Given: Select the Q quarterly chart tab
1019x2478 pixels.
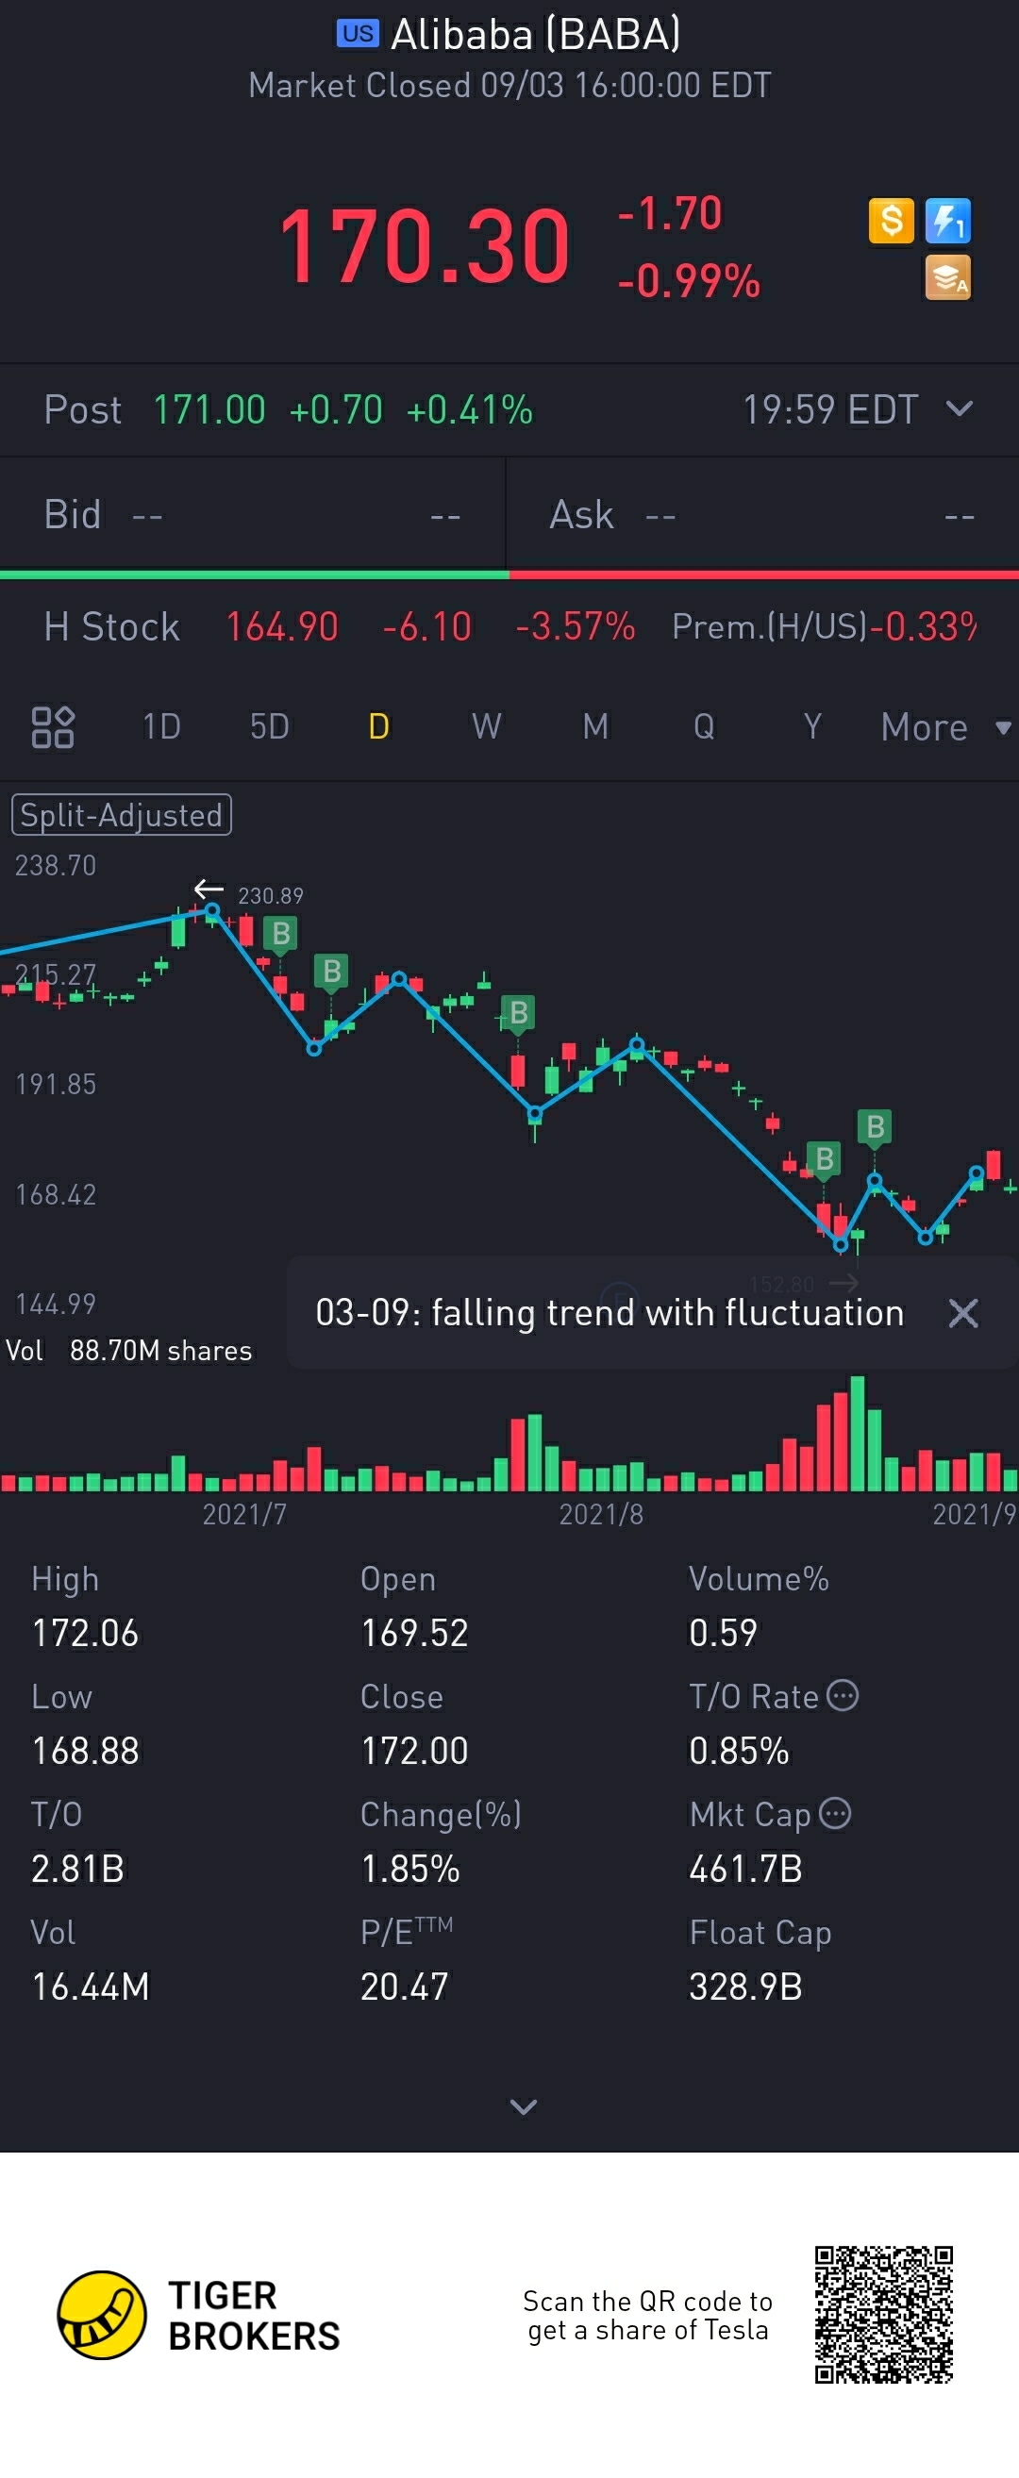Looking at the screenshot, I should [x=705, y=726].
